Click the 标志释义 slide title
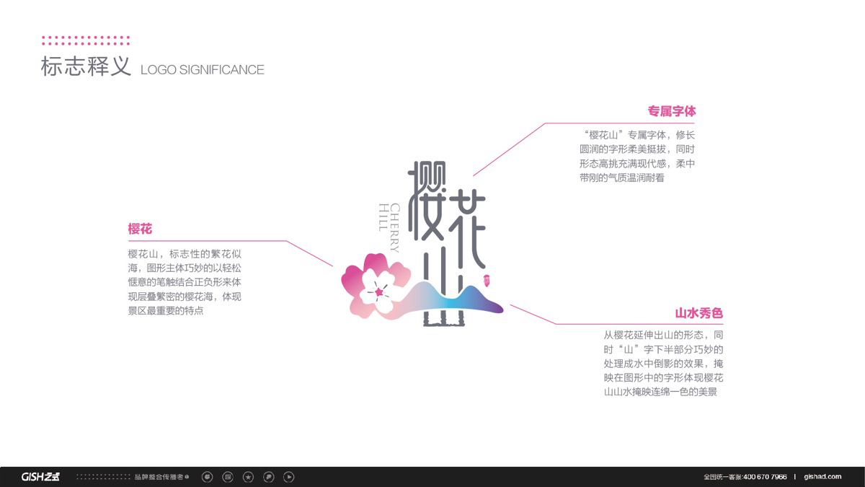 tap(86, 67)
